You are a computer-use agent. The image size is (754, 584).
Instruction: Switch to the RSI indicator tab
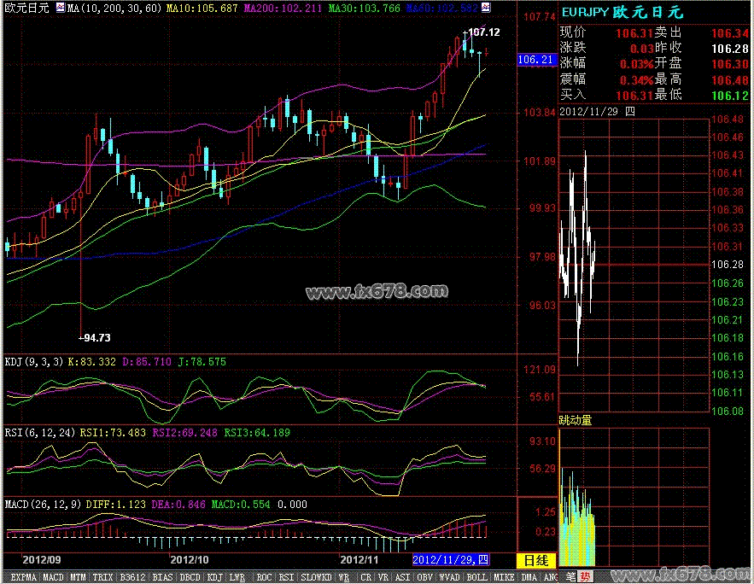click(286, 577)
